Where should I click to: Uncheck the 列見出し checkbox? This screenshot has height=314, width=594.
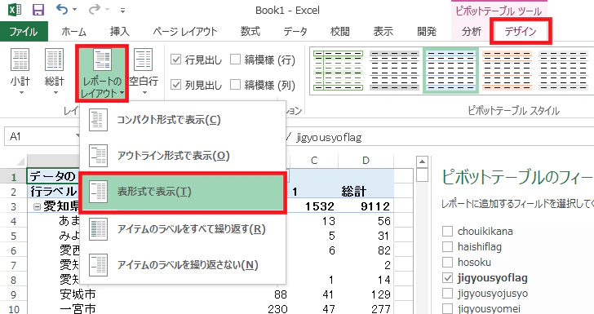[x=175, y=85]
